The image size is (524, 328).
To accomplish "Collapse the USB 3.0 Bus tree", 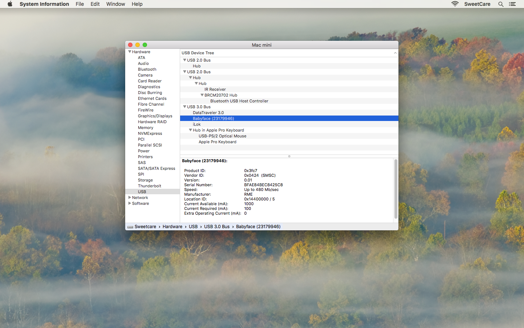I will (184, 107).
